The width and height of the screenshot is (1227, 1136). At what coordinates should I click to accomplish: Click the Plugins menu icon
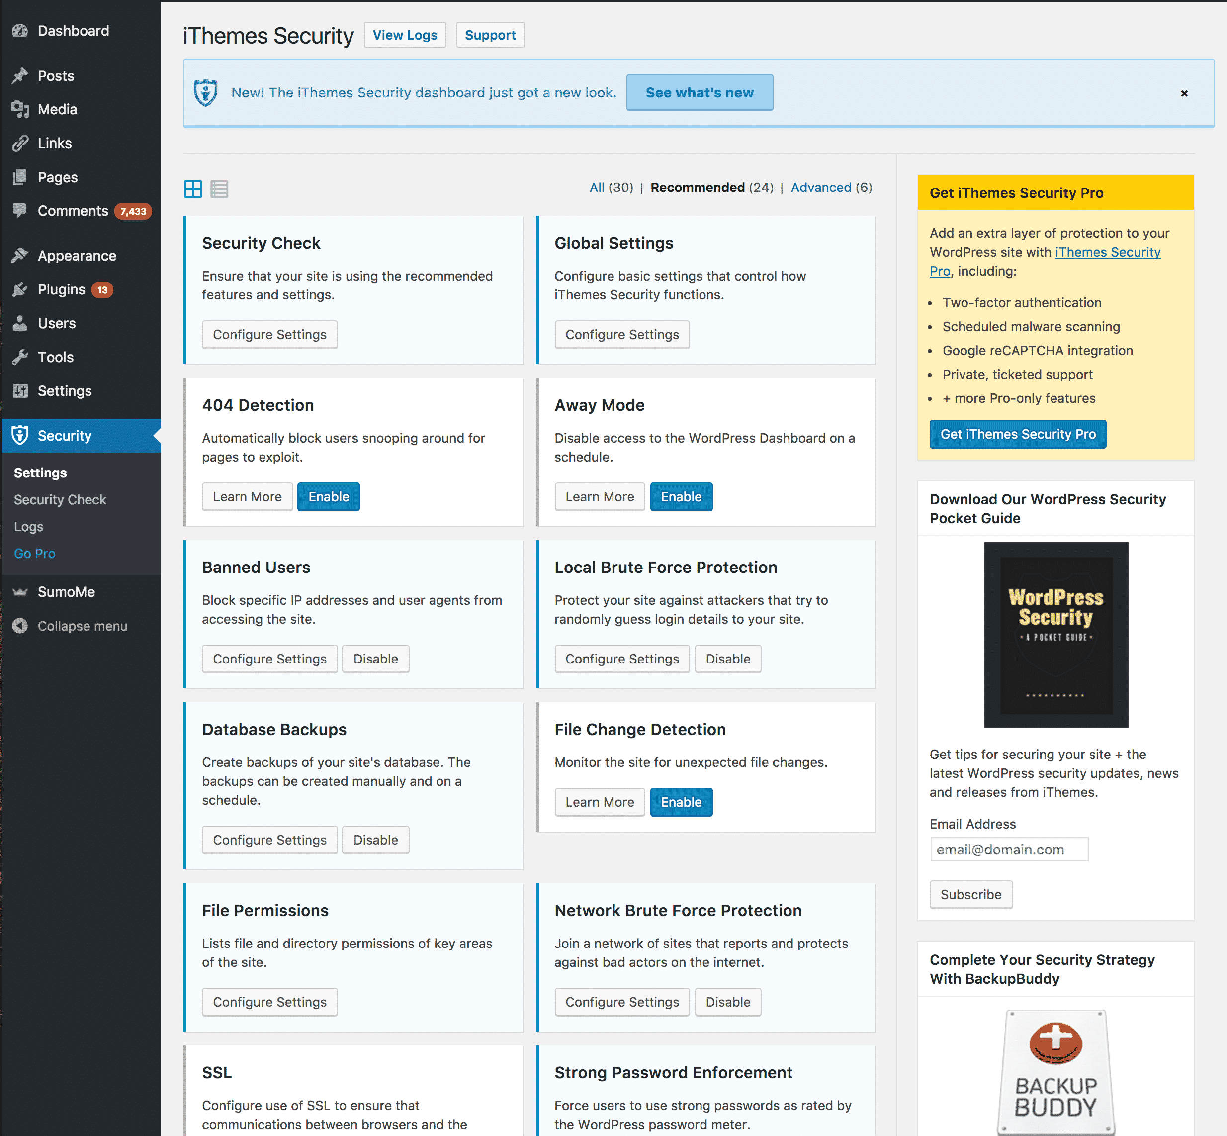(x=21, y=289)
